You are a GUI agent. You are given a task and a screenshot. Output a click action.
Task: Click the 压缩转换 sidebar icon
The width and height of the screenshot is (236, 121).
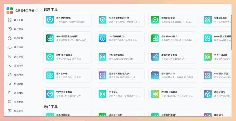10,75
